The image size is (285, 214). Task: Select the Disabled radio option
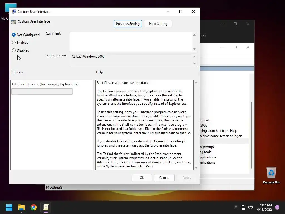point(14,50)
